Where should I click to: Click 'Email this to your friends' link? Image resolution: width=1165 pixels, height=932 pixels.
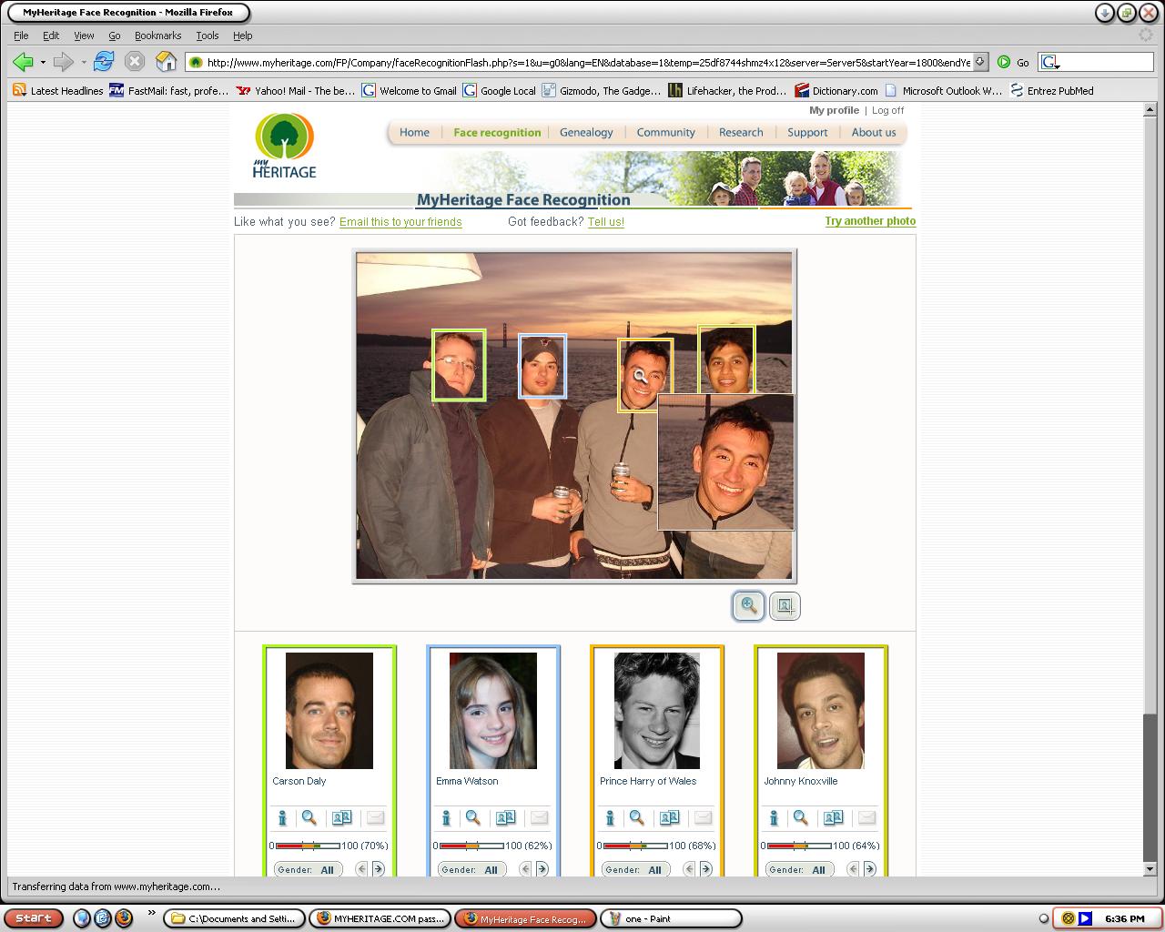[400, 221]
